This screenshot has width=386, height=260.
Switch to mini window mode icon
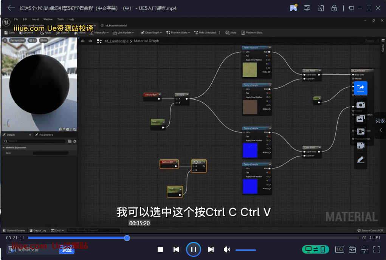click(321, 8)
